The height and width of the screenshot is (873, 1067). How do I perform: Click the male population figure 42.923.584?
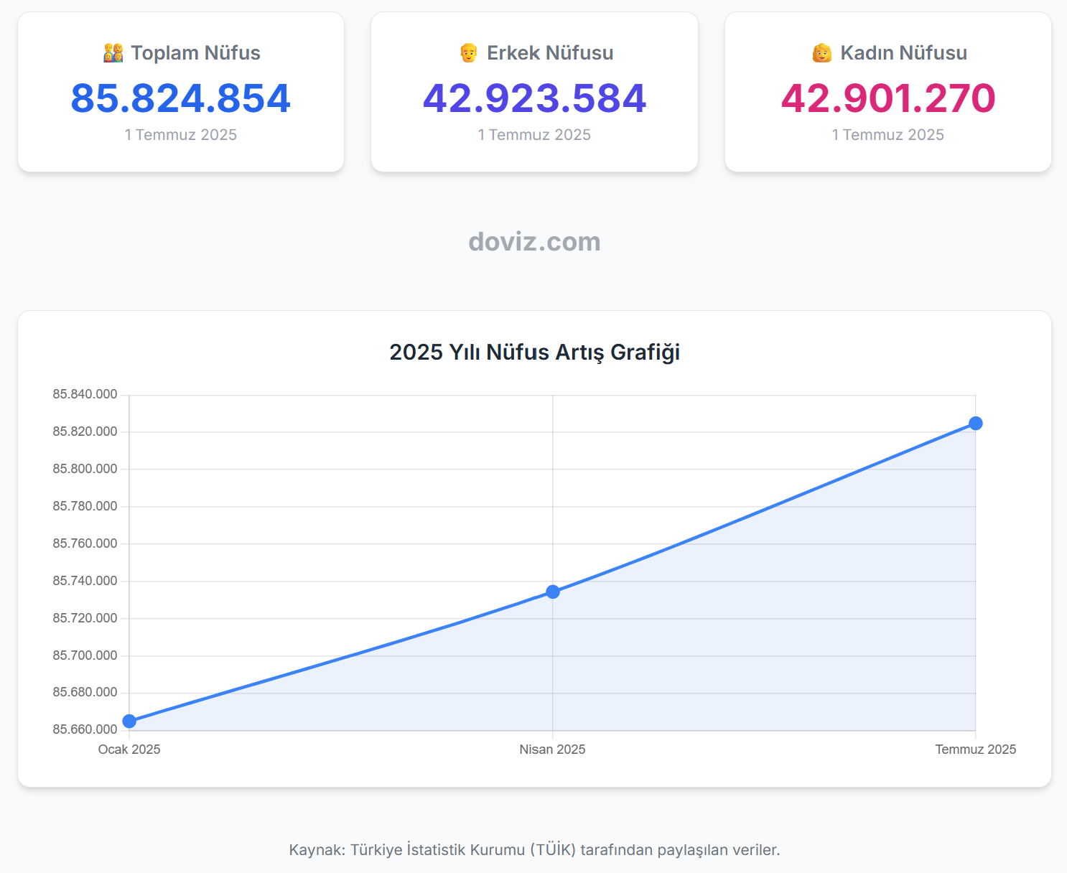click(x=534, y=98)
